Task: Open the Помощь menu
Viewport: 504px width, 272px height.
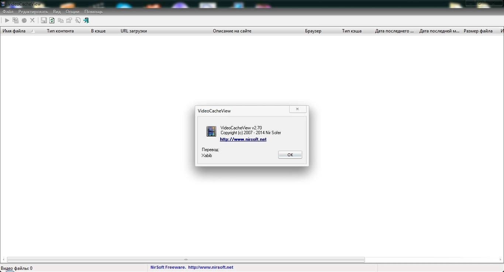Action: (93, 11)
